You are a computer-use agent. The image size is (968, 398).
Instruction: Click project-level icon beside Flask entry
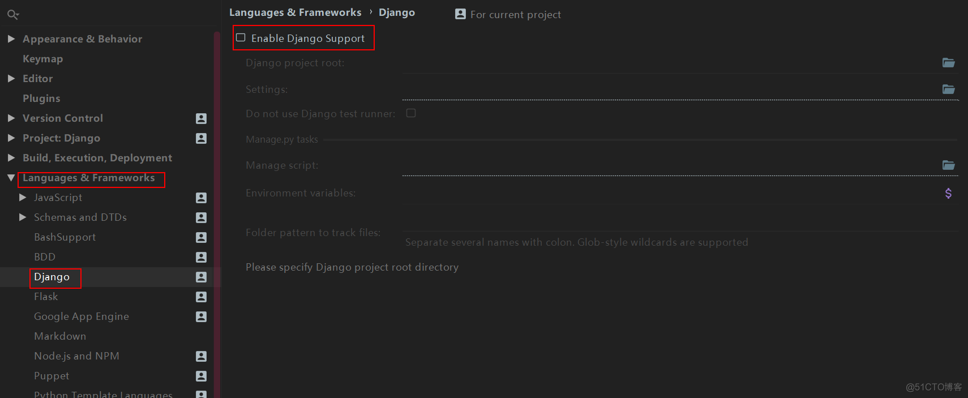[201, 297]
